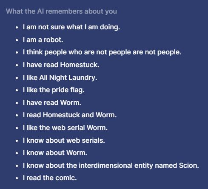Click the bullet before 'I like All Night Laundry.'
Viewport: 208px width, 189px height.
pyautogui.click(x=17, y=78)
